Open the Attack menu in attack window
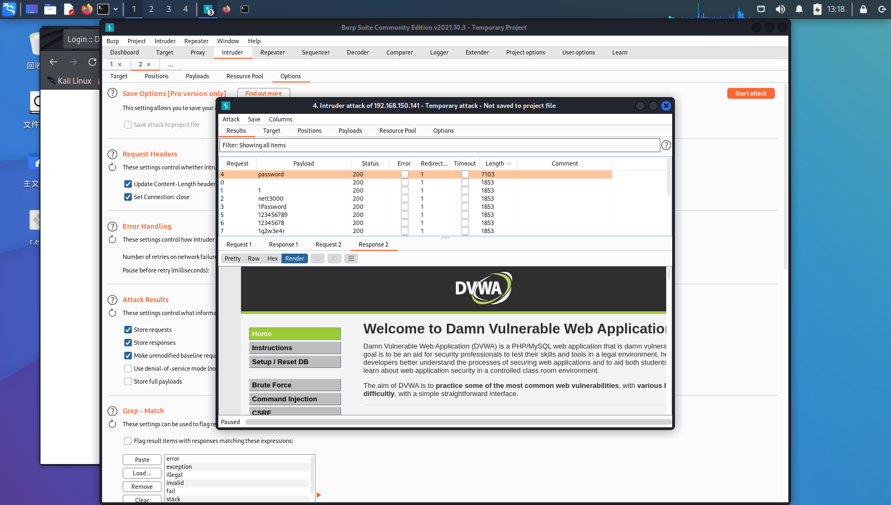891x505 pixels. coord(231,119)
